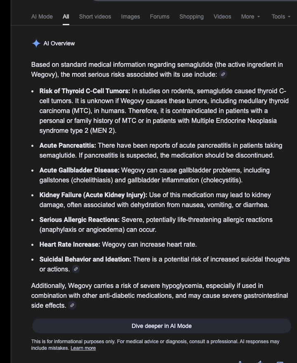
Task: Expand the More search filters dropdown
Action: 250,16
